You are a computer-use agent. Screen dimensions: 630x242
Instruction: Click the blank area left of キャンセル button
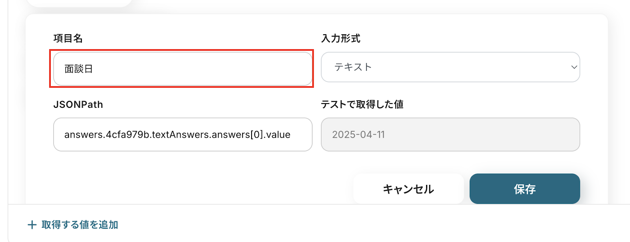point(197,189)
